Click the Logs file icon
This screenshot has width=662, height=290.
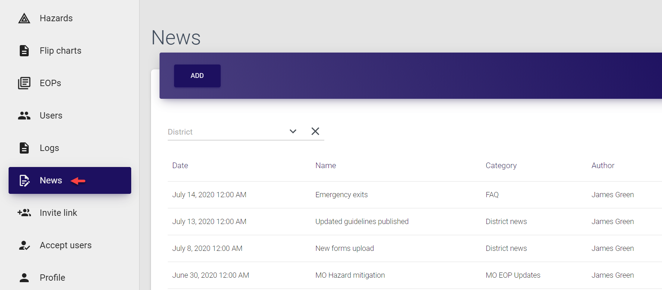[x=24, y=148]
